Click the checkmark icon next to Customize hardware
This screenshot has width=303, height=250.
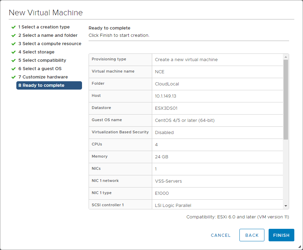tap(14, 77)
